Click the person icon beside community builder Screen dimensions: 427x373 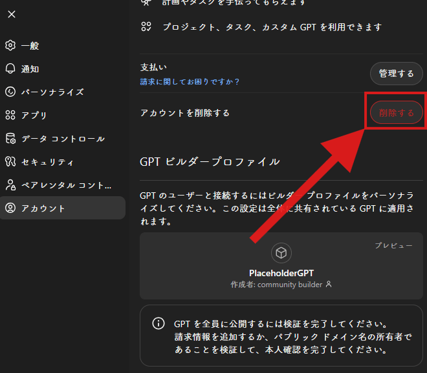point(329,285)
